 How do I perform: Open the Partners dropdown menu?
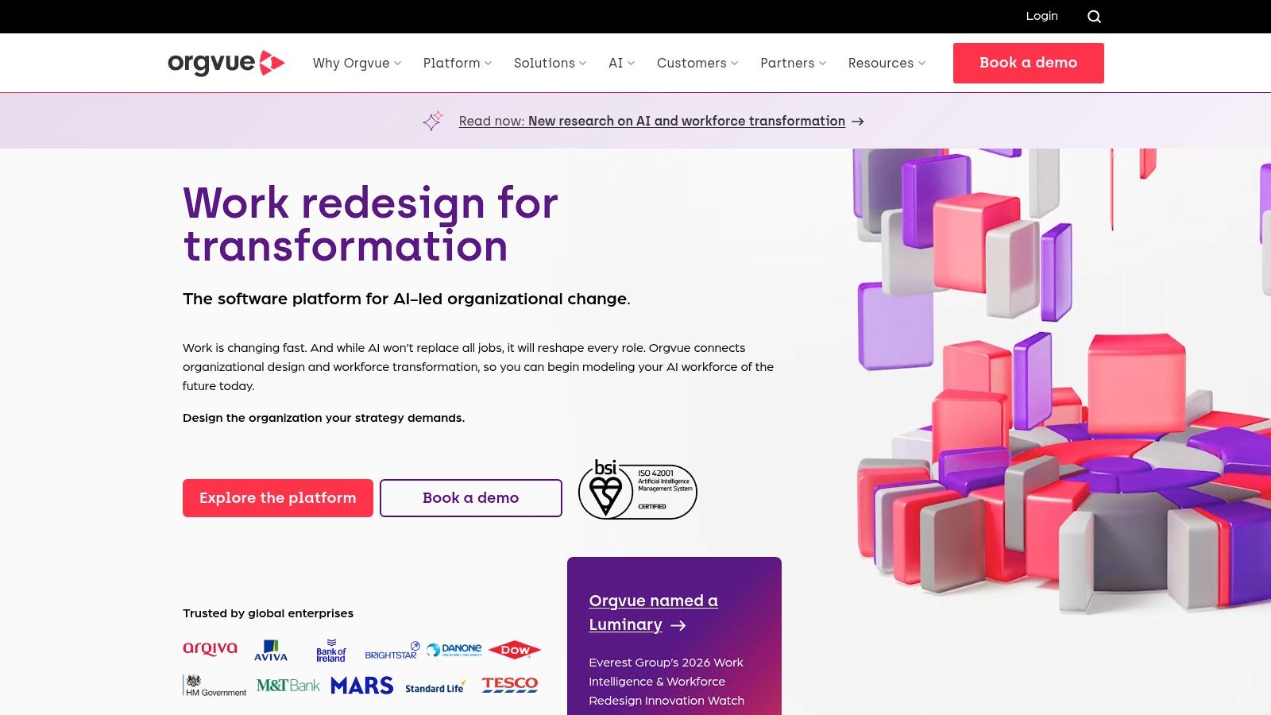(793, 63)
